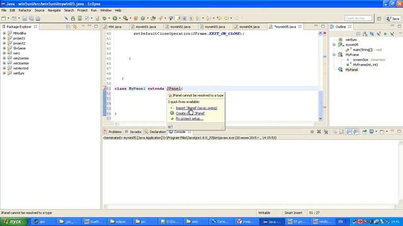This screenshot has height=226, width=403.
Task: Switch to the Java perspective button
Action: coord(393,18)
